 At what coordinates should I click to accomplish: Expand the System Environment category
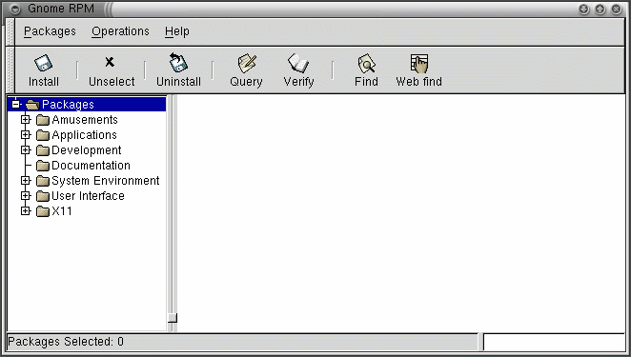(26, 181)
